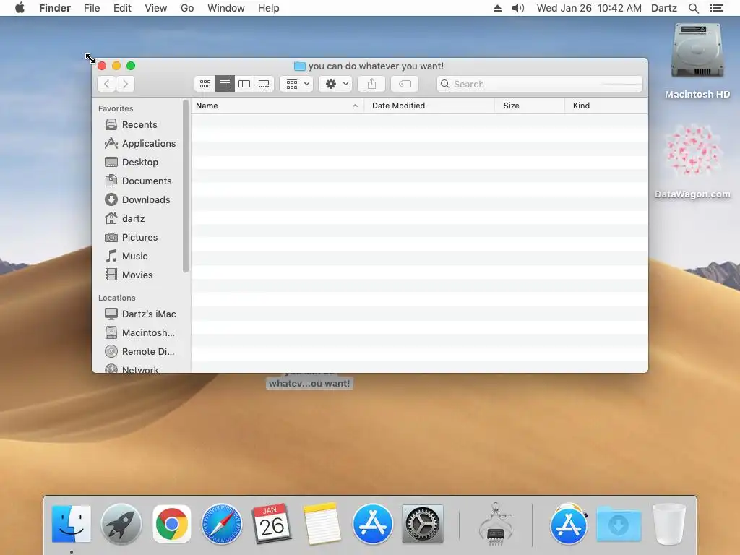740x555 pixels.
Task: Select Macintosh HD in sidebar Locations
Action: [141, 332]
